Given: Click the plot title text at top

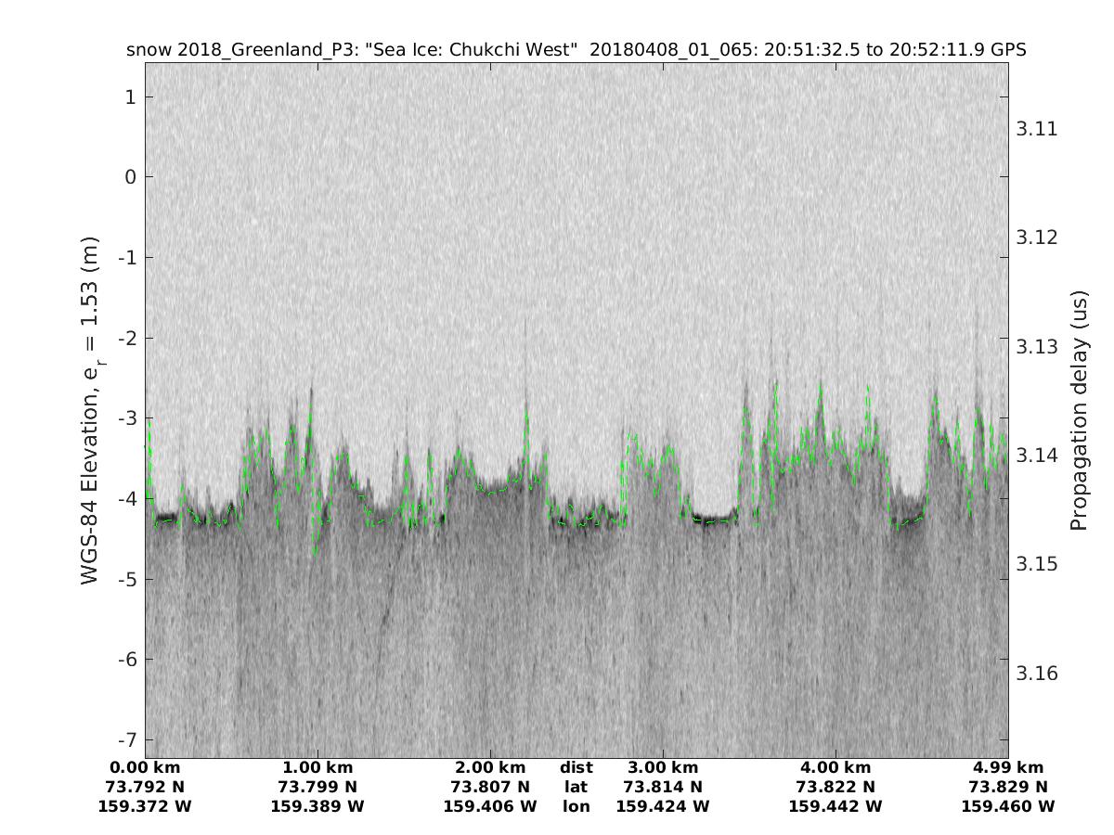Looking at the screenshot, I should (576, 50).
